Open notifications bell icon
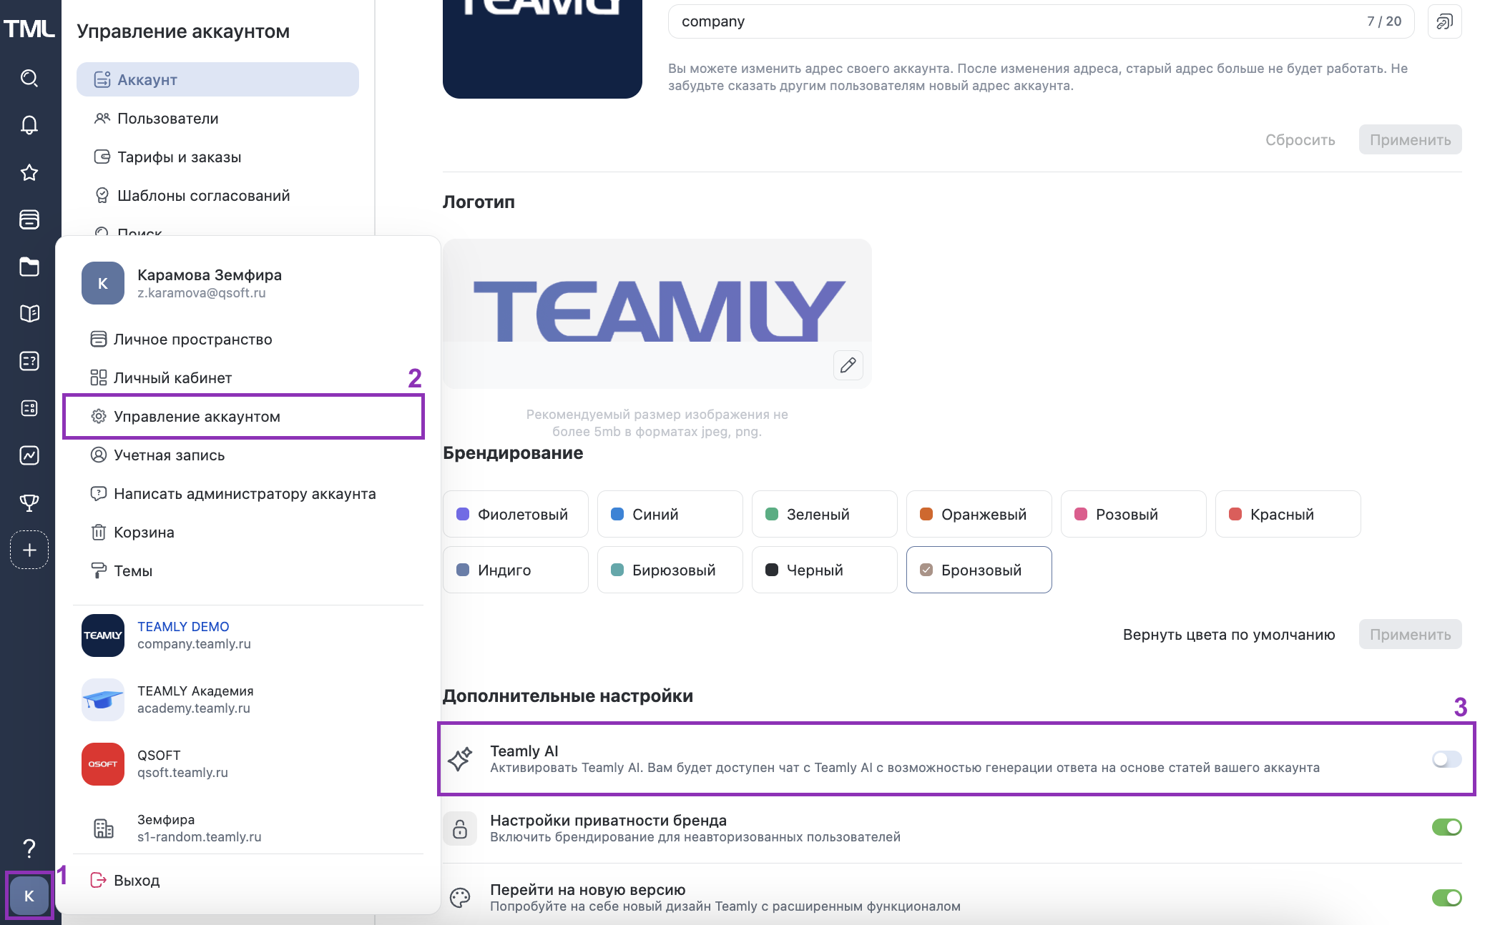 (29, 125)
